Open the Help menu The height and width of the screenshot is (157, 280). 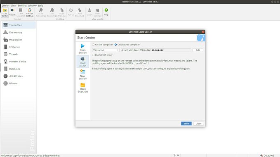[x=41, y=5]
